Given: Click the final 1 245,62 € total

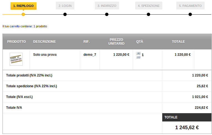Looking at the screenshot, I should (187, 128).
